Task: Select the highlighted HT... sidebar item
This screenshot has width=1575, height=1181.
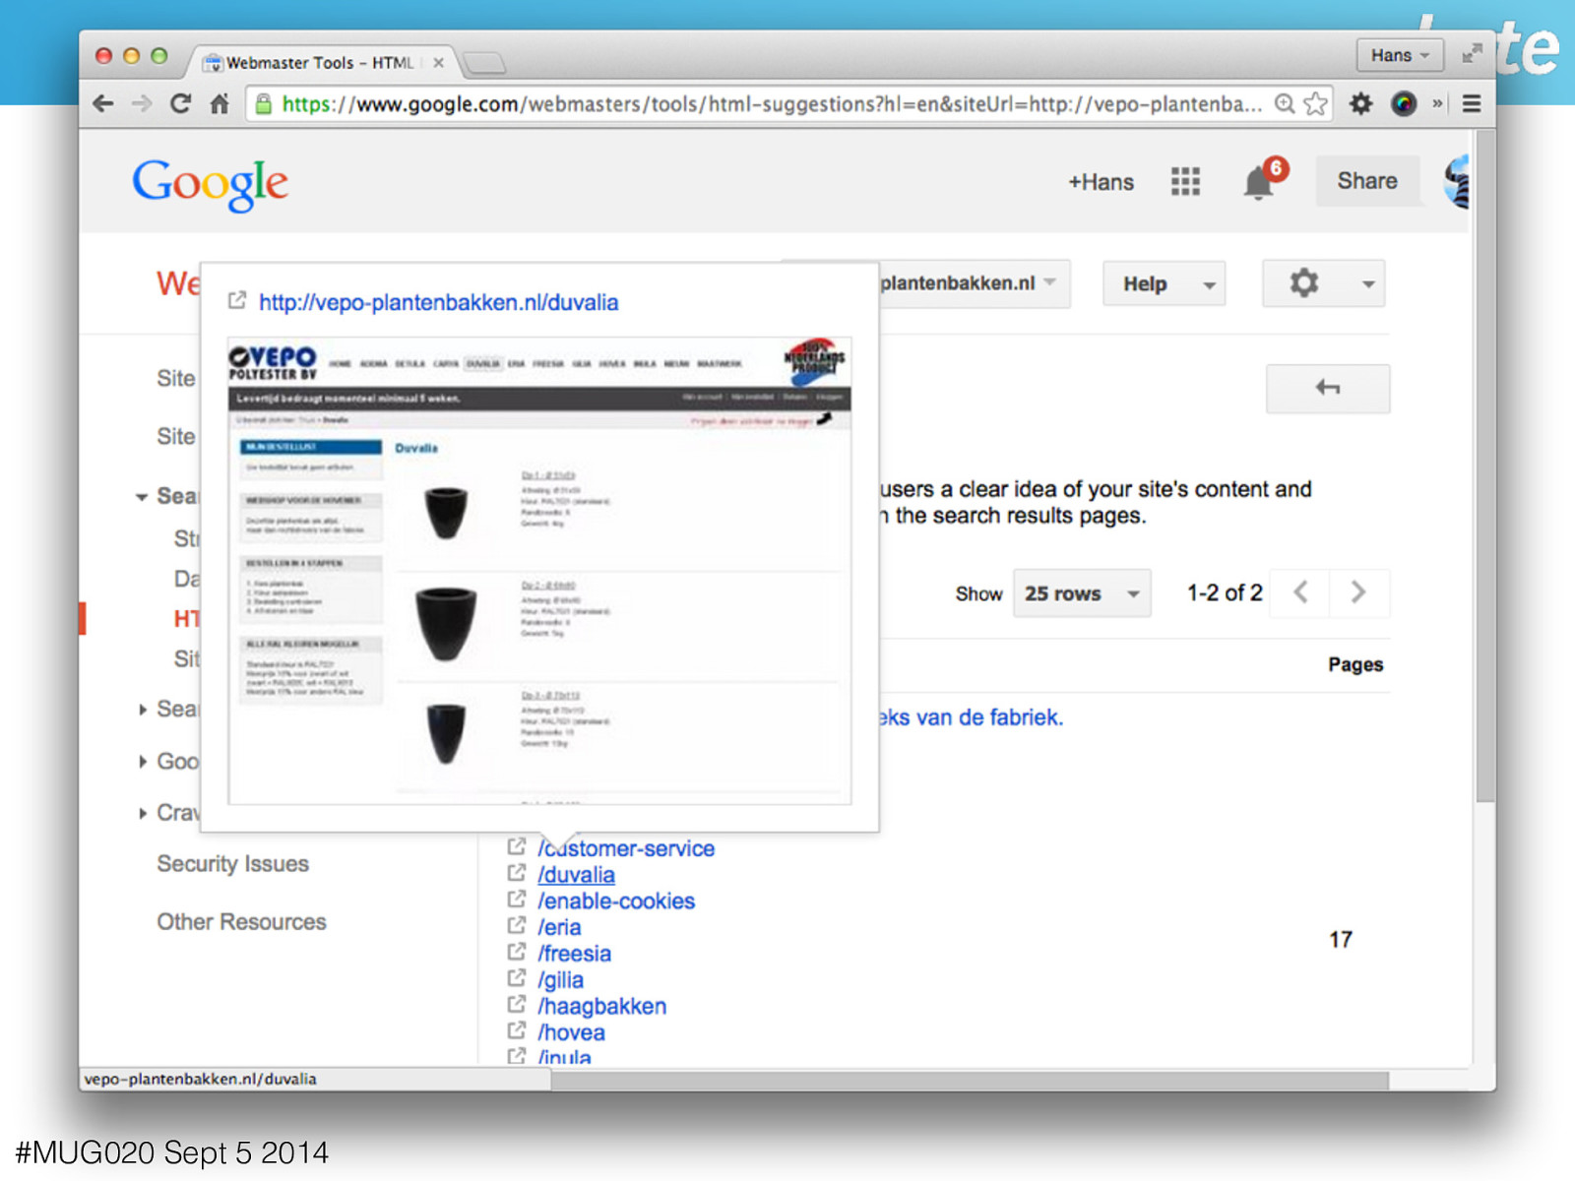Action: point(186,619)
